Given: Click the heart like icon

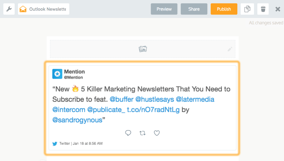Looking at the screenshot, I should click(157, 133).
